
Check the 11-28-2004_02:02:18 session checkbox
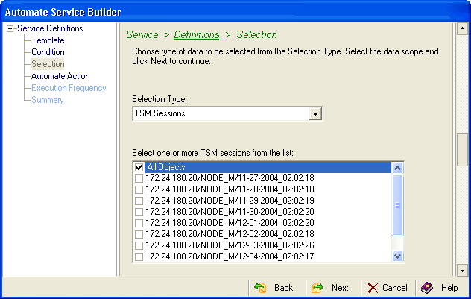coord(139,189)
